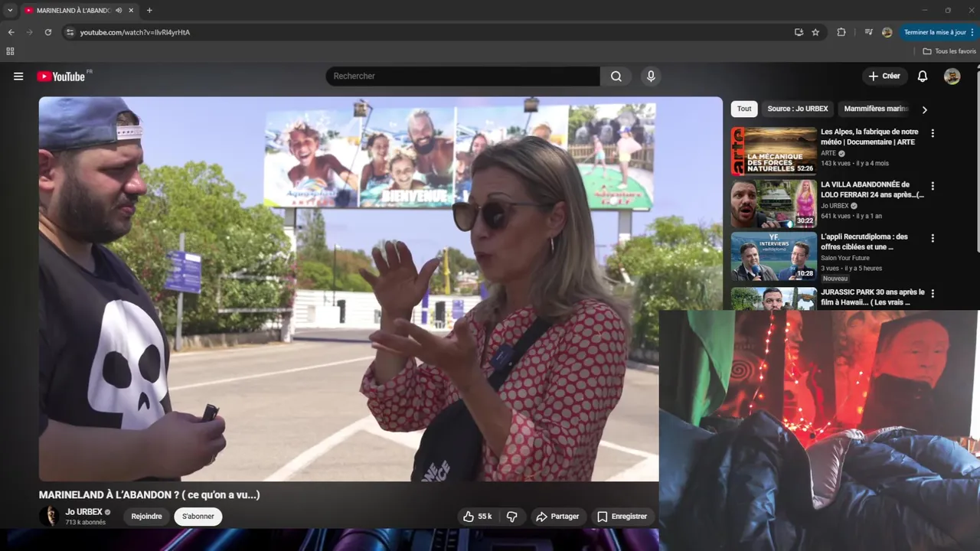Click the Nouveau badge on Recrutdiploma video
The image size is (980, 551).
coord(835,279)
